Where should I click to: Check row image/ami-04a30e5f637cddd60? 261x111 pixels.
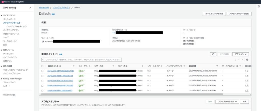pos(42,86)
